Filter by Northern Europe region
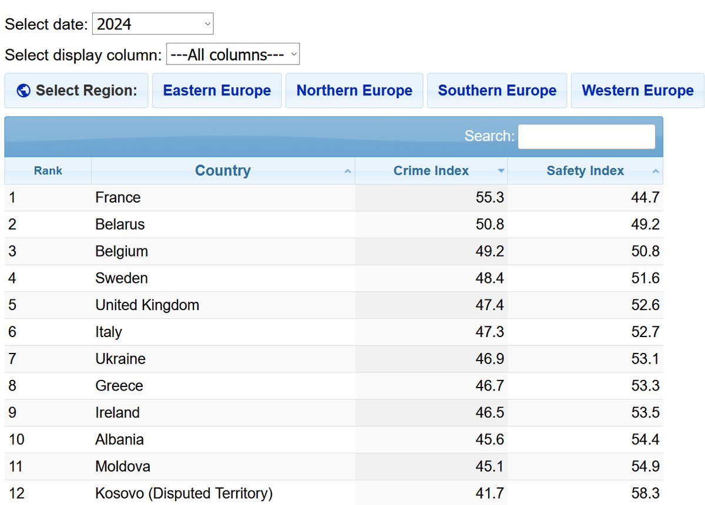The image size is (705, 505). coord(354,90)
